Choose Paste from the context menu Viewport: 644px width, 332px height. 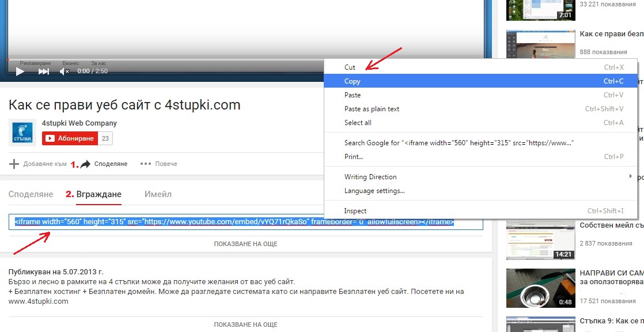(x=480, y=95)
